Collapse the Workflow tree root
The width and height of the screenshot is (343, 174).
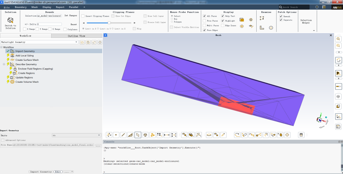point(1,47)
